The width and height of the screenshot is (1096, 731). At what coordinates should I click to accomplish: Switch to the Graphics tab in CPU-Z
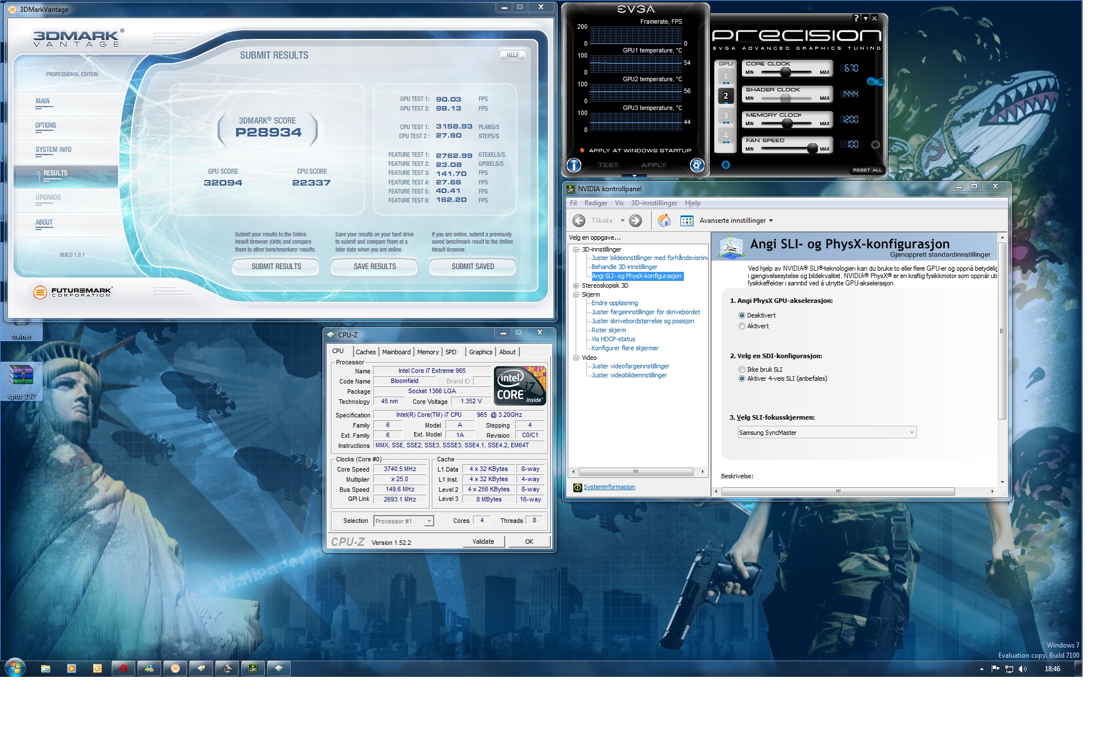point(480,352)
